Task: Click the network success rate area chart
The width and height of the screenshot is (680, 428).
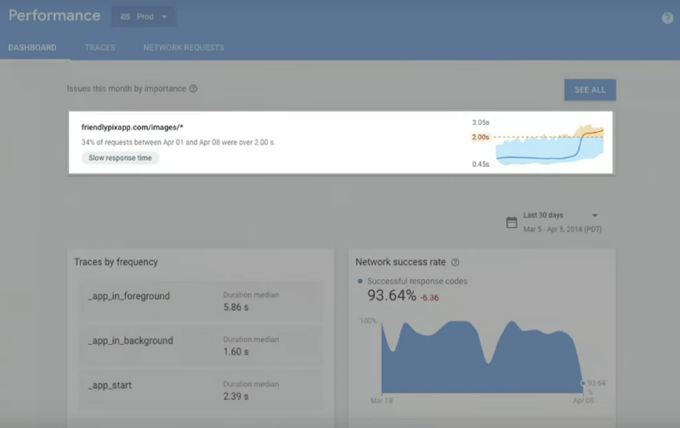Action: (476, 357)
